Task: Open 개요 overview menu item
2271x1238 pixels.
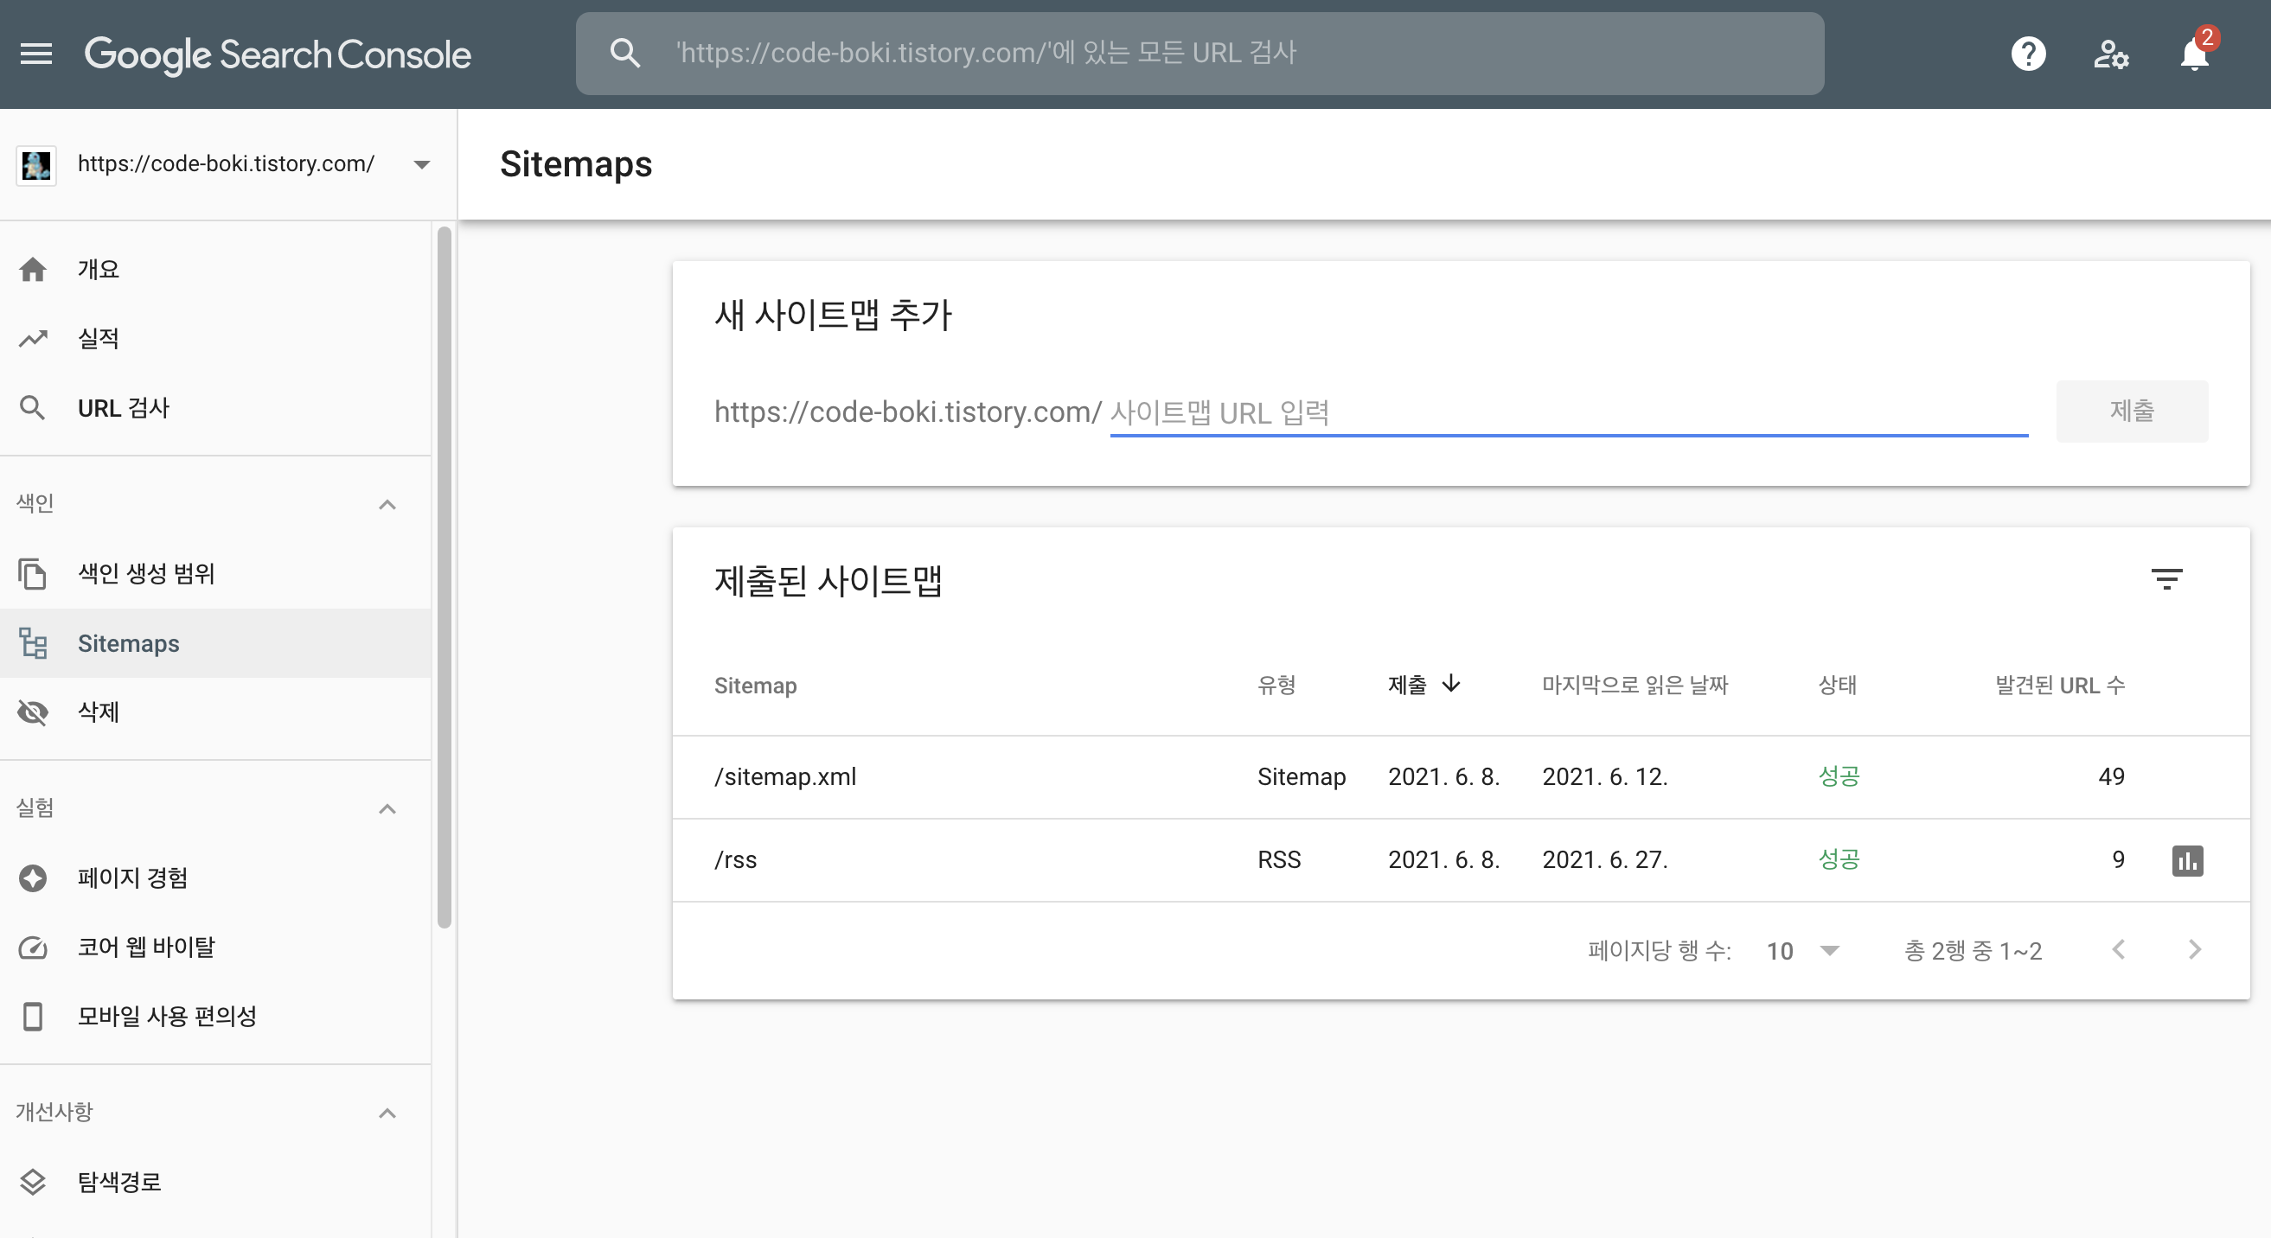Action: pos(99,269)
